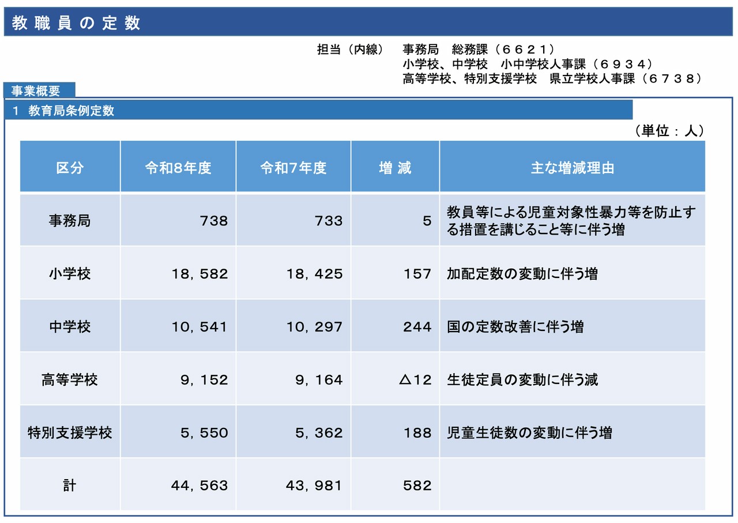Click the 主な増減理由 column header

click(x=572, y=167)
